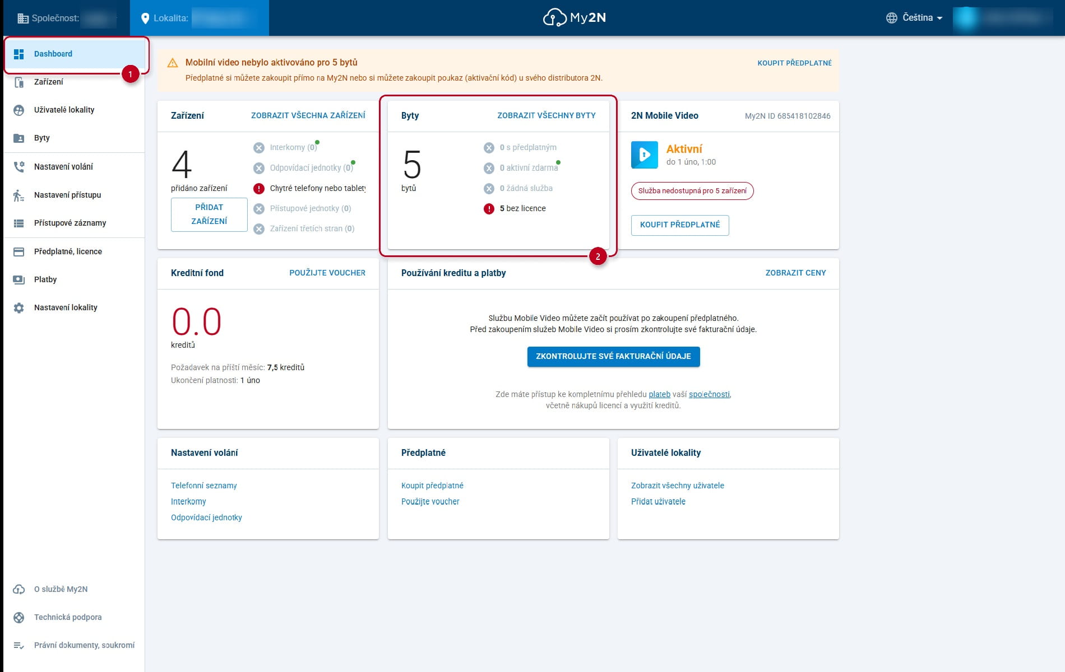1065x672 pixels.
Task: Open the Čeština language dropdown
Action: [x=915, y=18]
